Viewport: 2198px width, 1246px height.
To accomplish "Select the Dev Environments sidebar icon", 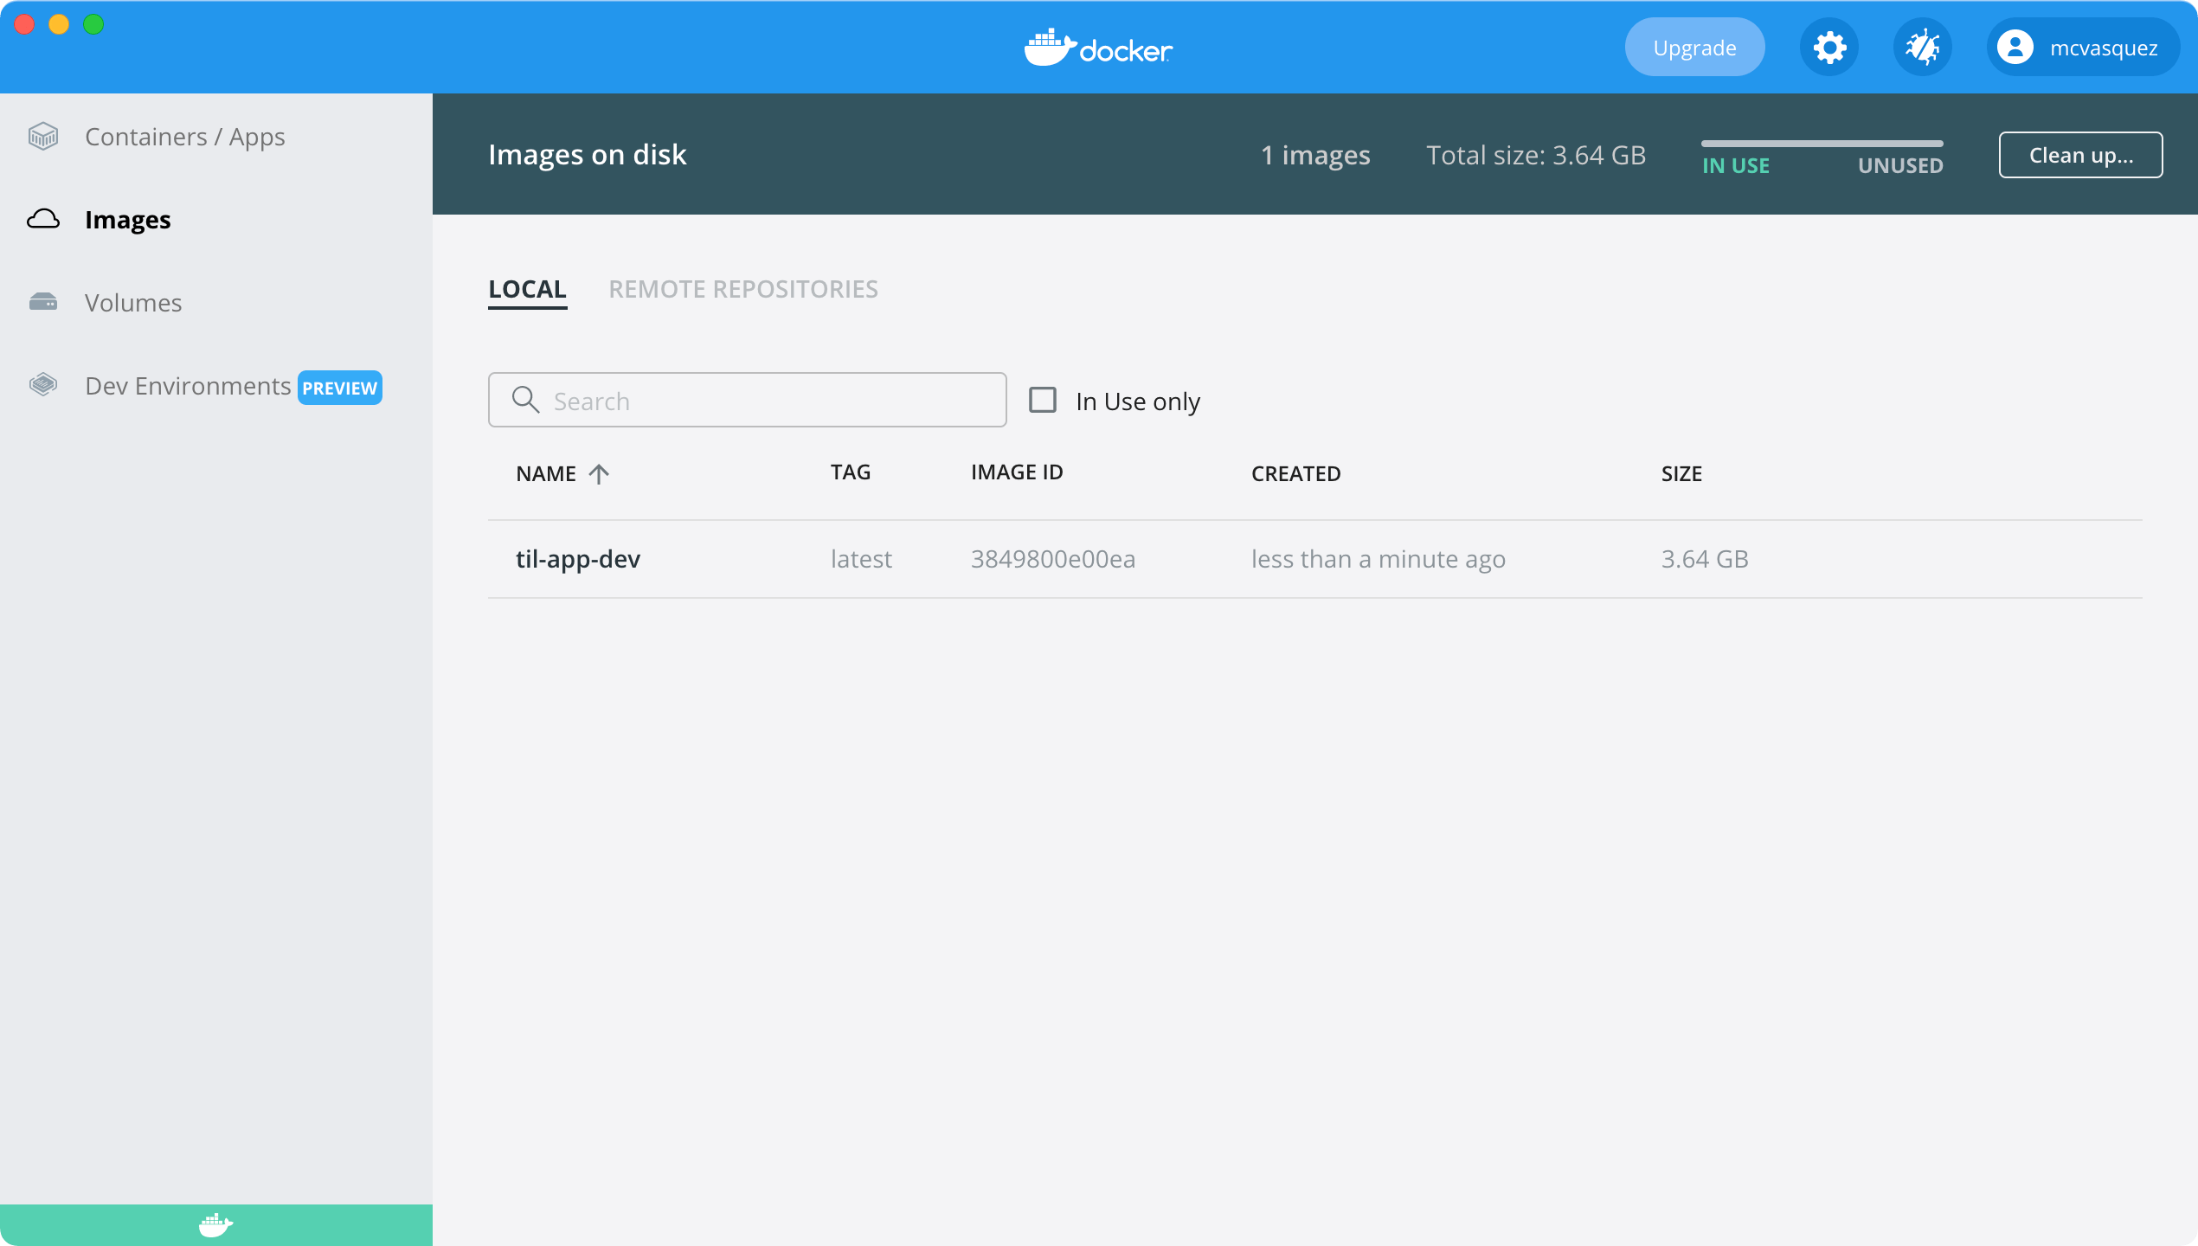I will [x=44, y=385].
